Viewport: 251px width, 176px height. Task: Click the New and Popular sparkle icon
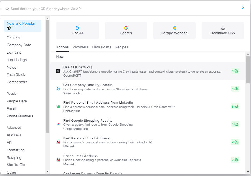coord(9,28)
